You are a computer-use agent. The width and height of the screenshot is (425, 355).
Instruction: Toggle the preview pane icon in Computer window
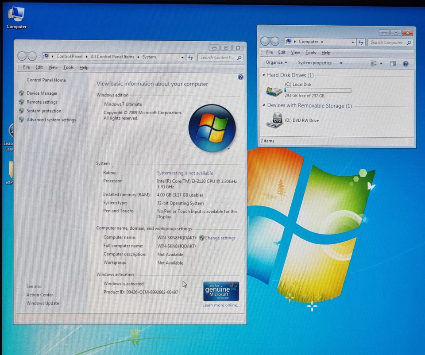coord(393,64)
